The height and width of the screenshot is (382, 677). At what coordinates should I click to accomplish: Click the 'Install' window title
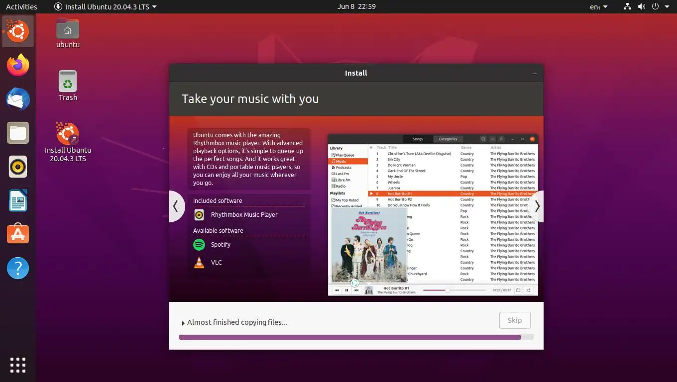point(356,73)
